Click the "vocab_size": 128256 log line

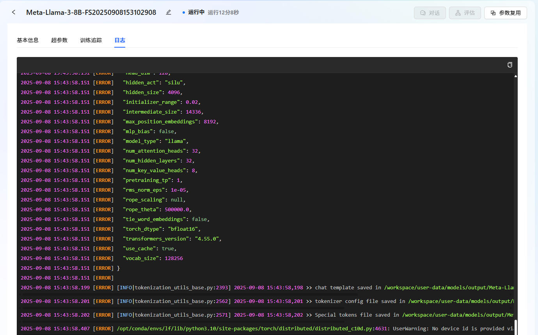pyautogui.click(x=153, y=258)
